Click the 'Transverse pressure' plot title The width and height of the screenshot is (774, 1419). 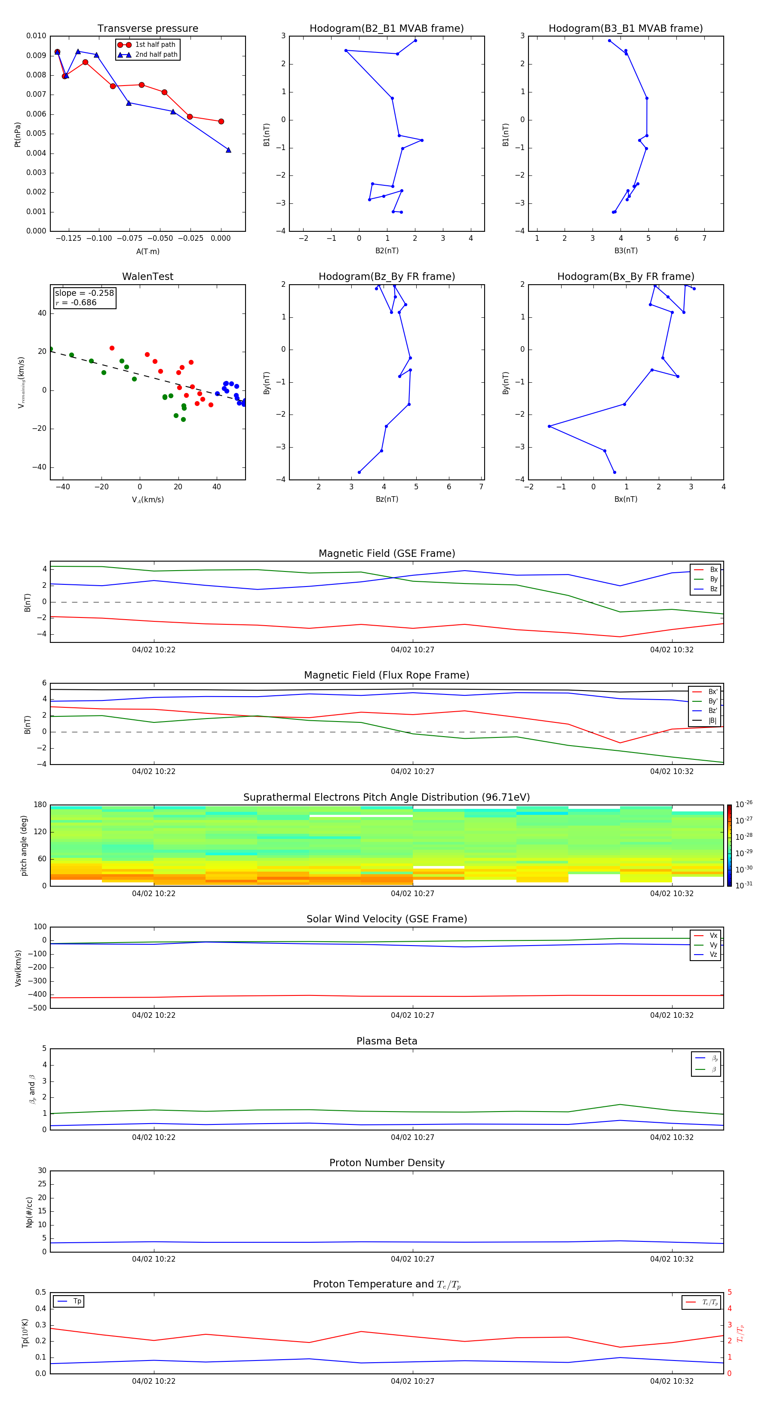pyautogui.click(x=147, y=29)
